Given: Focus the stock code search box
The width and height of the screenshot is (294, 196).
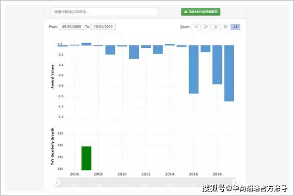Looking at the screenshot, I should [104, 11].
